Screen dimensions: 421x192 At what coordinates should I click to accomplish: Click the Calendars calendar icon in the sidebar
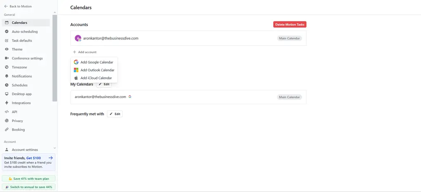click(7, 23)
